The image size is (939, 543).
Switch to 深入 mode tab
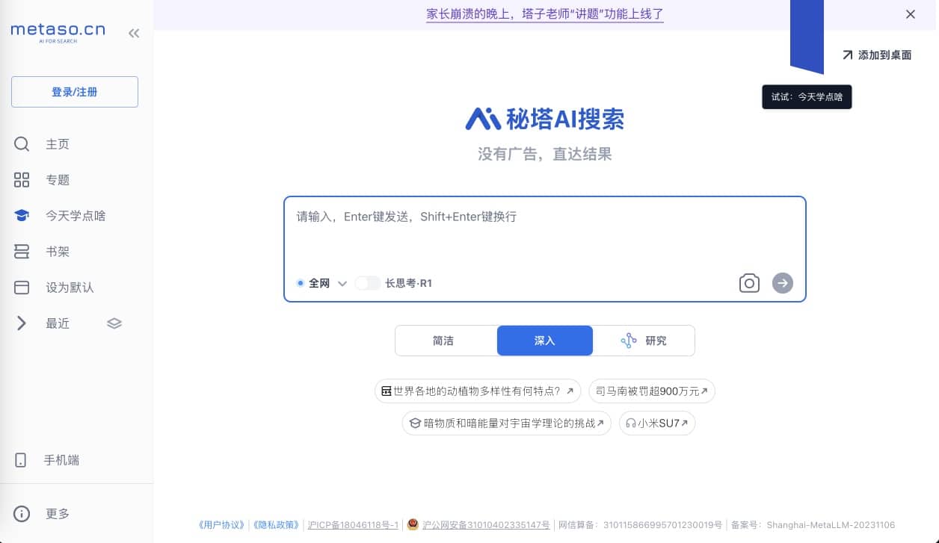click(x=545, y=341)
